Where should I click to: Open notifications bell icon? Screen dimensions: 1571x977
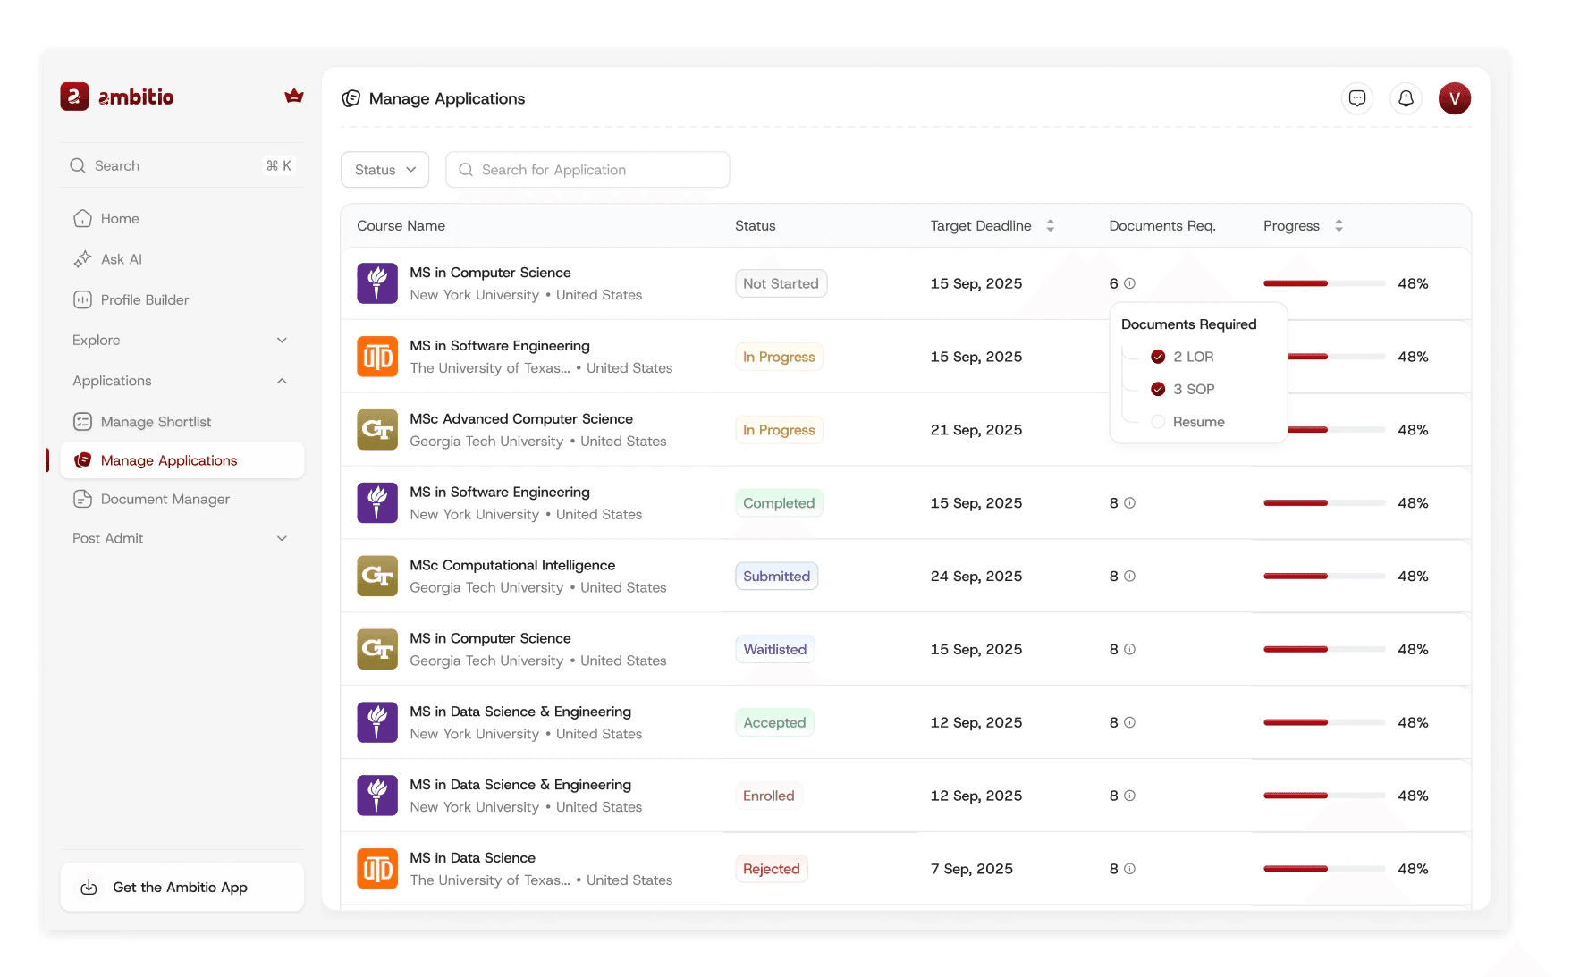click(x=1406, y=98)
